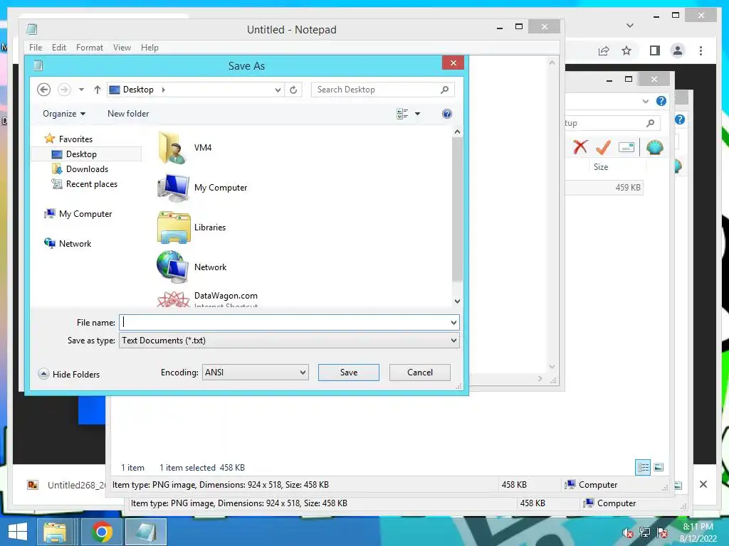
Task: Expand the File name dropdown arrow
Action: click(x=453, y=322)
